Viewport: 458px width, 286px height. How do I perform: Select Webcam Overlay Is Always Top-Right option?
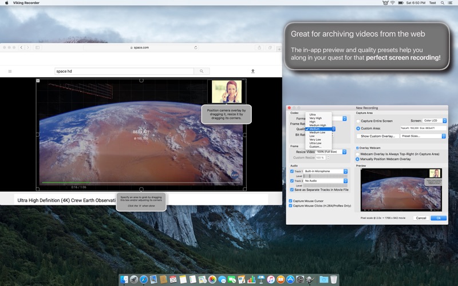coord(358,154)
